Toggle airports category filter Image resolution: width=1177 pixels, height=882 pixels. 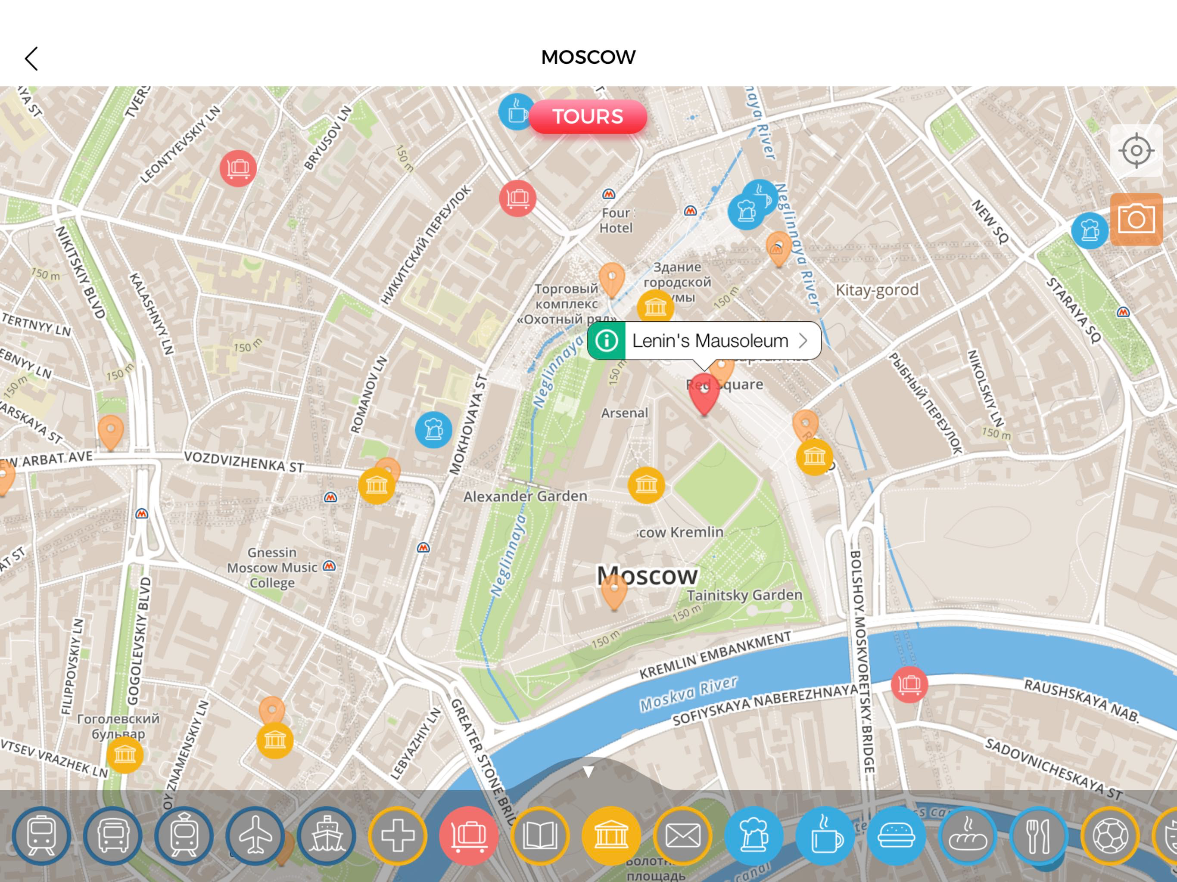click(255, 835)
